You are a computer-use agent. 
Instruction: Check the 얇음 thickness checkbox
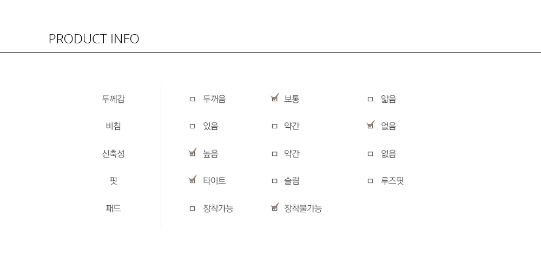point(370,99)
